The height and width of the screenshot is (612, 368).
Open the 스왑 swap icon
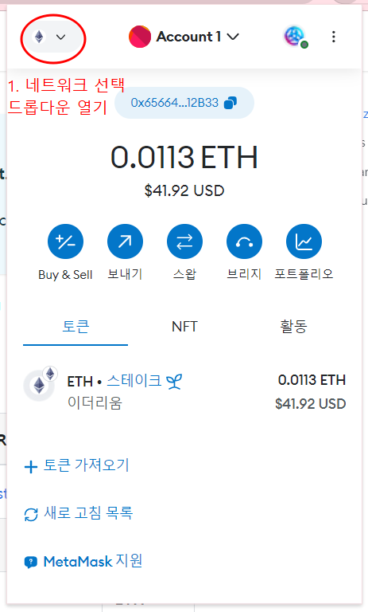[184, 241]
